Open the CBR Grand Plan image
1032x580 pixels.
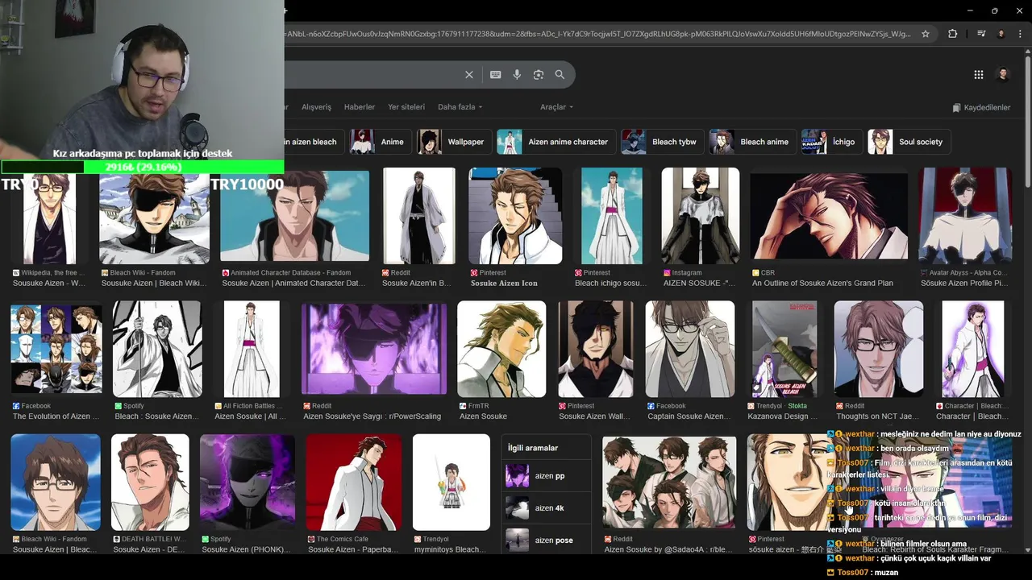tap(830, 216)
